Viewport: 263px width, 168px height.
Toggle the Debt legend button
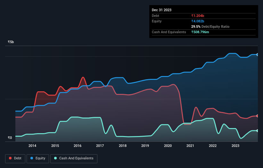coord(15,158)
